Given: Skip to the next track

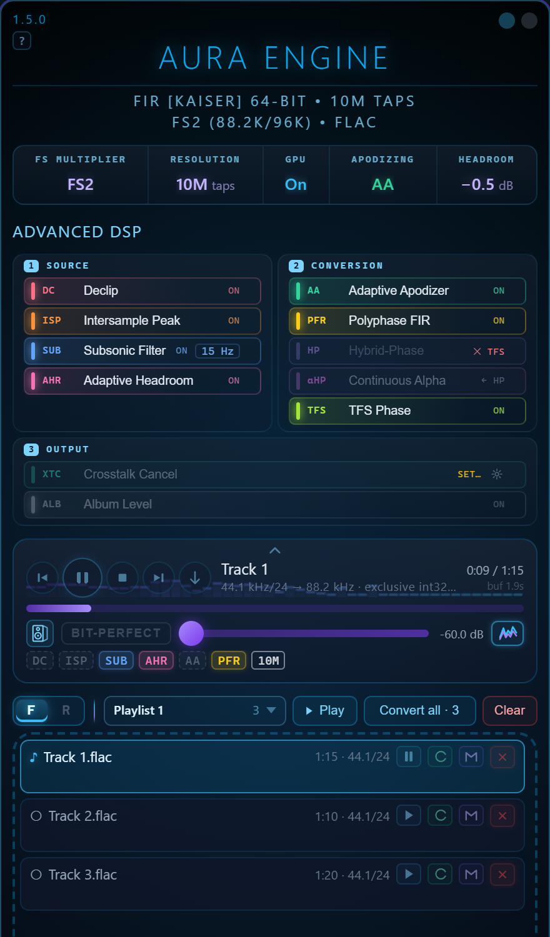Looking at the screenshot, I should [x=159, y=578].
